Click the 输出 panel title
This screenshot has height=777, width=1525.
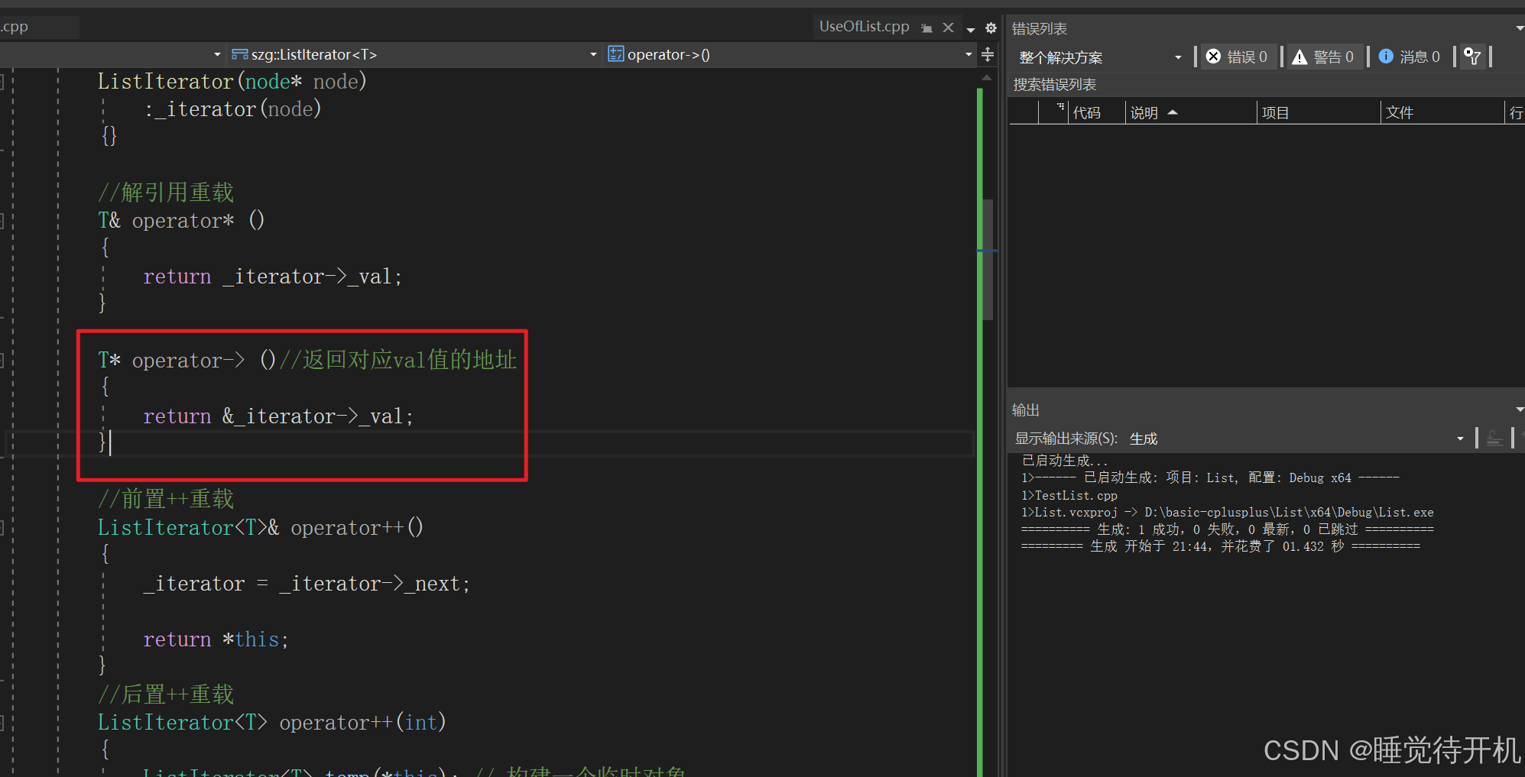click(1025, 410)
